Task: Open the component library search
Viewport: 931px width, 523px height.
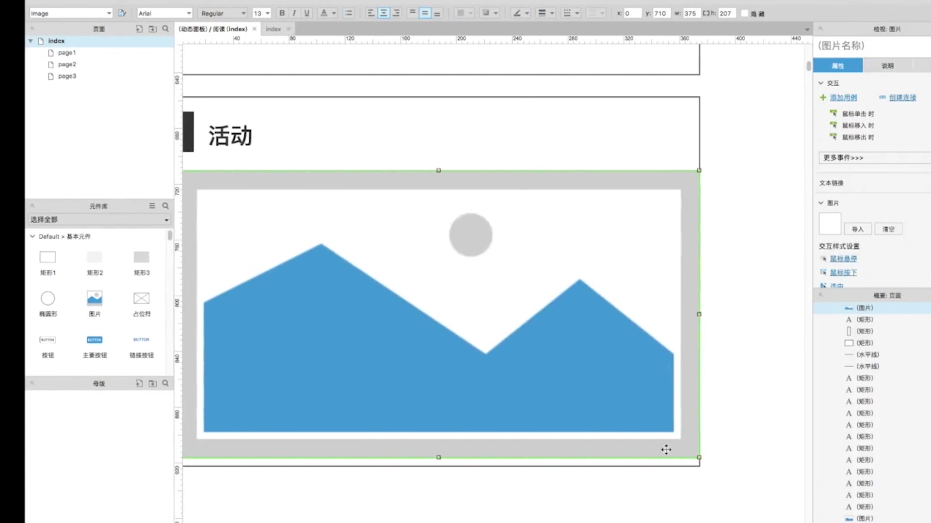Action: (x=165, y=206)
